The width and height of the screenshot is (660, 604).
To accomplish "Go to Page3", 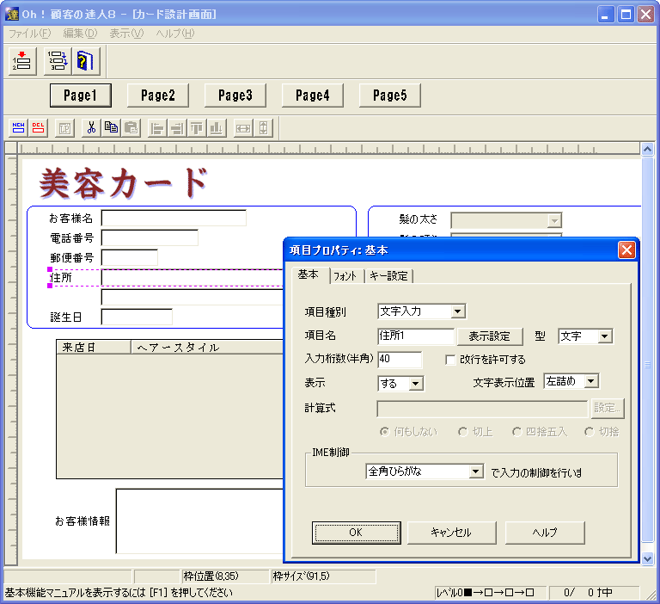I will [x=235, y=96].
